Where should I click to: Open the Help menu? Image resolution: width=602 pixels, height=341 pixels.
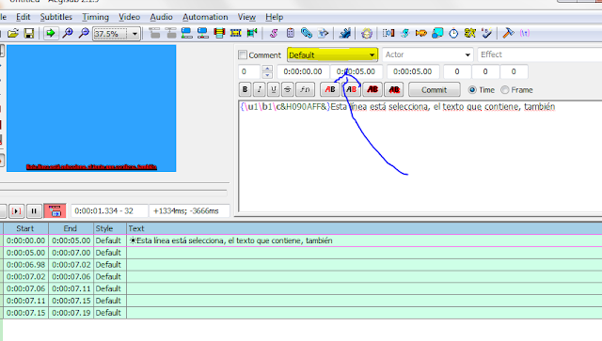coord(274,17)
